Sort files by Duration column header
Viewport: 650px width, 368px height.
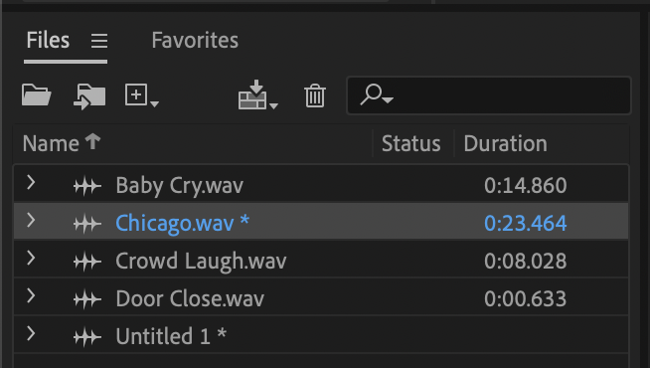(505, 144)
